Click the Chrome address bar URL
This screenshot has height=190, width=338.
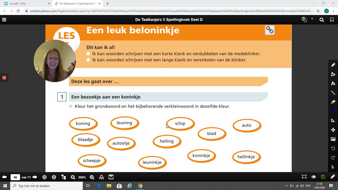171,11
